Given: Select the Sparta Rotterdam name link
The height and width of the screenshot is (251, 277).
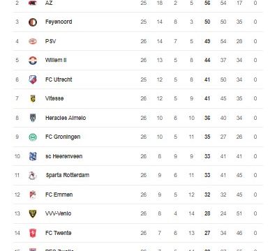Looking at the screenshot, I should pos(68,175).
